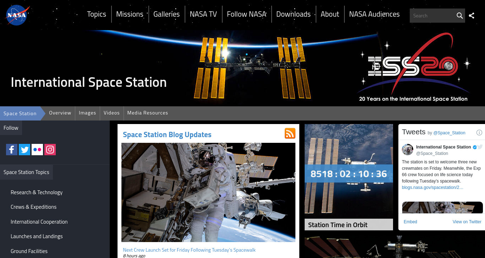The width and height of the screenshot is (485, 258).
Task: Open the Twitter follow icon
Action: (24, 150)
